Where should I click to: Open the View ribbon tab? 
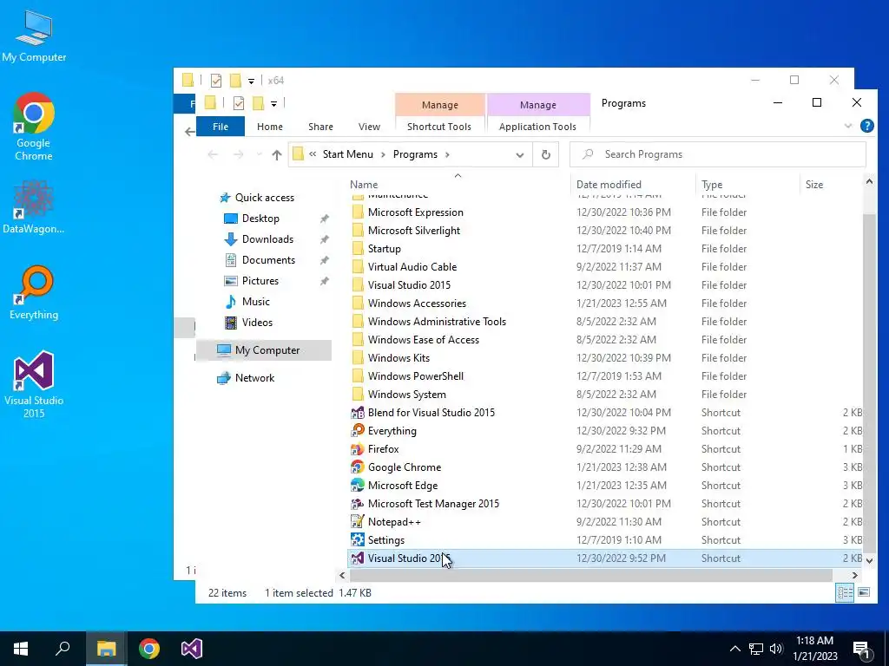pyautogui.click(x=369, y=127)
